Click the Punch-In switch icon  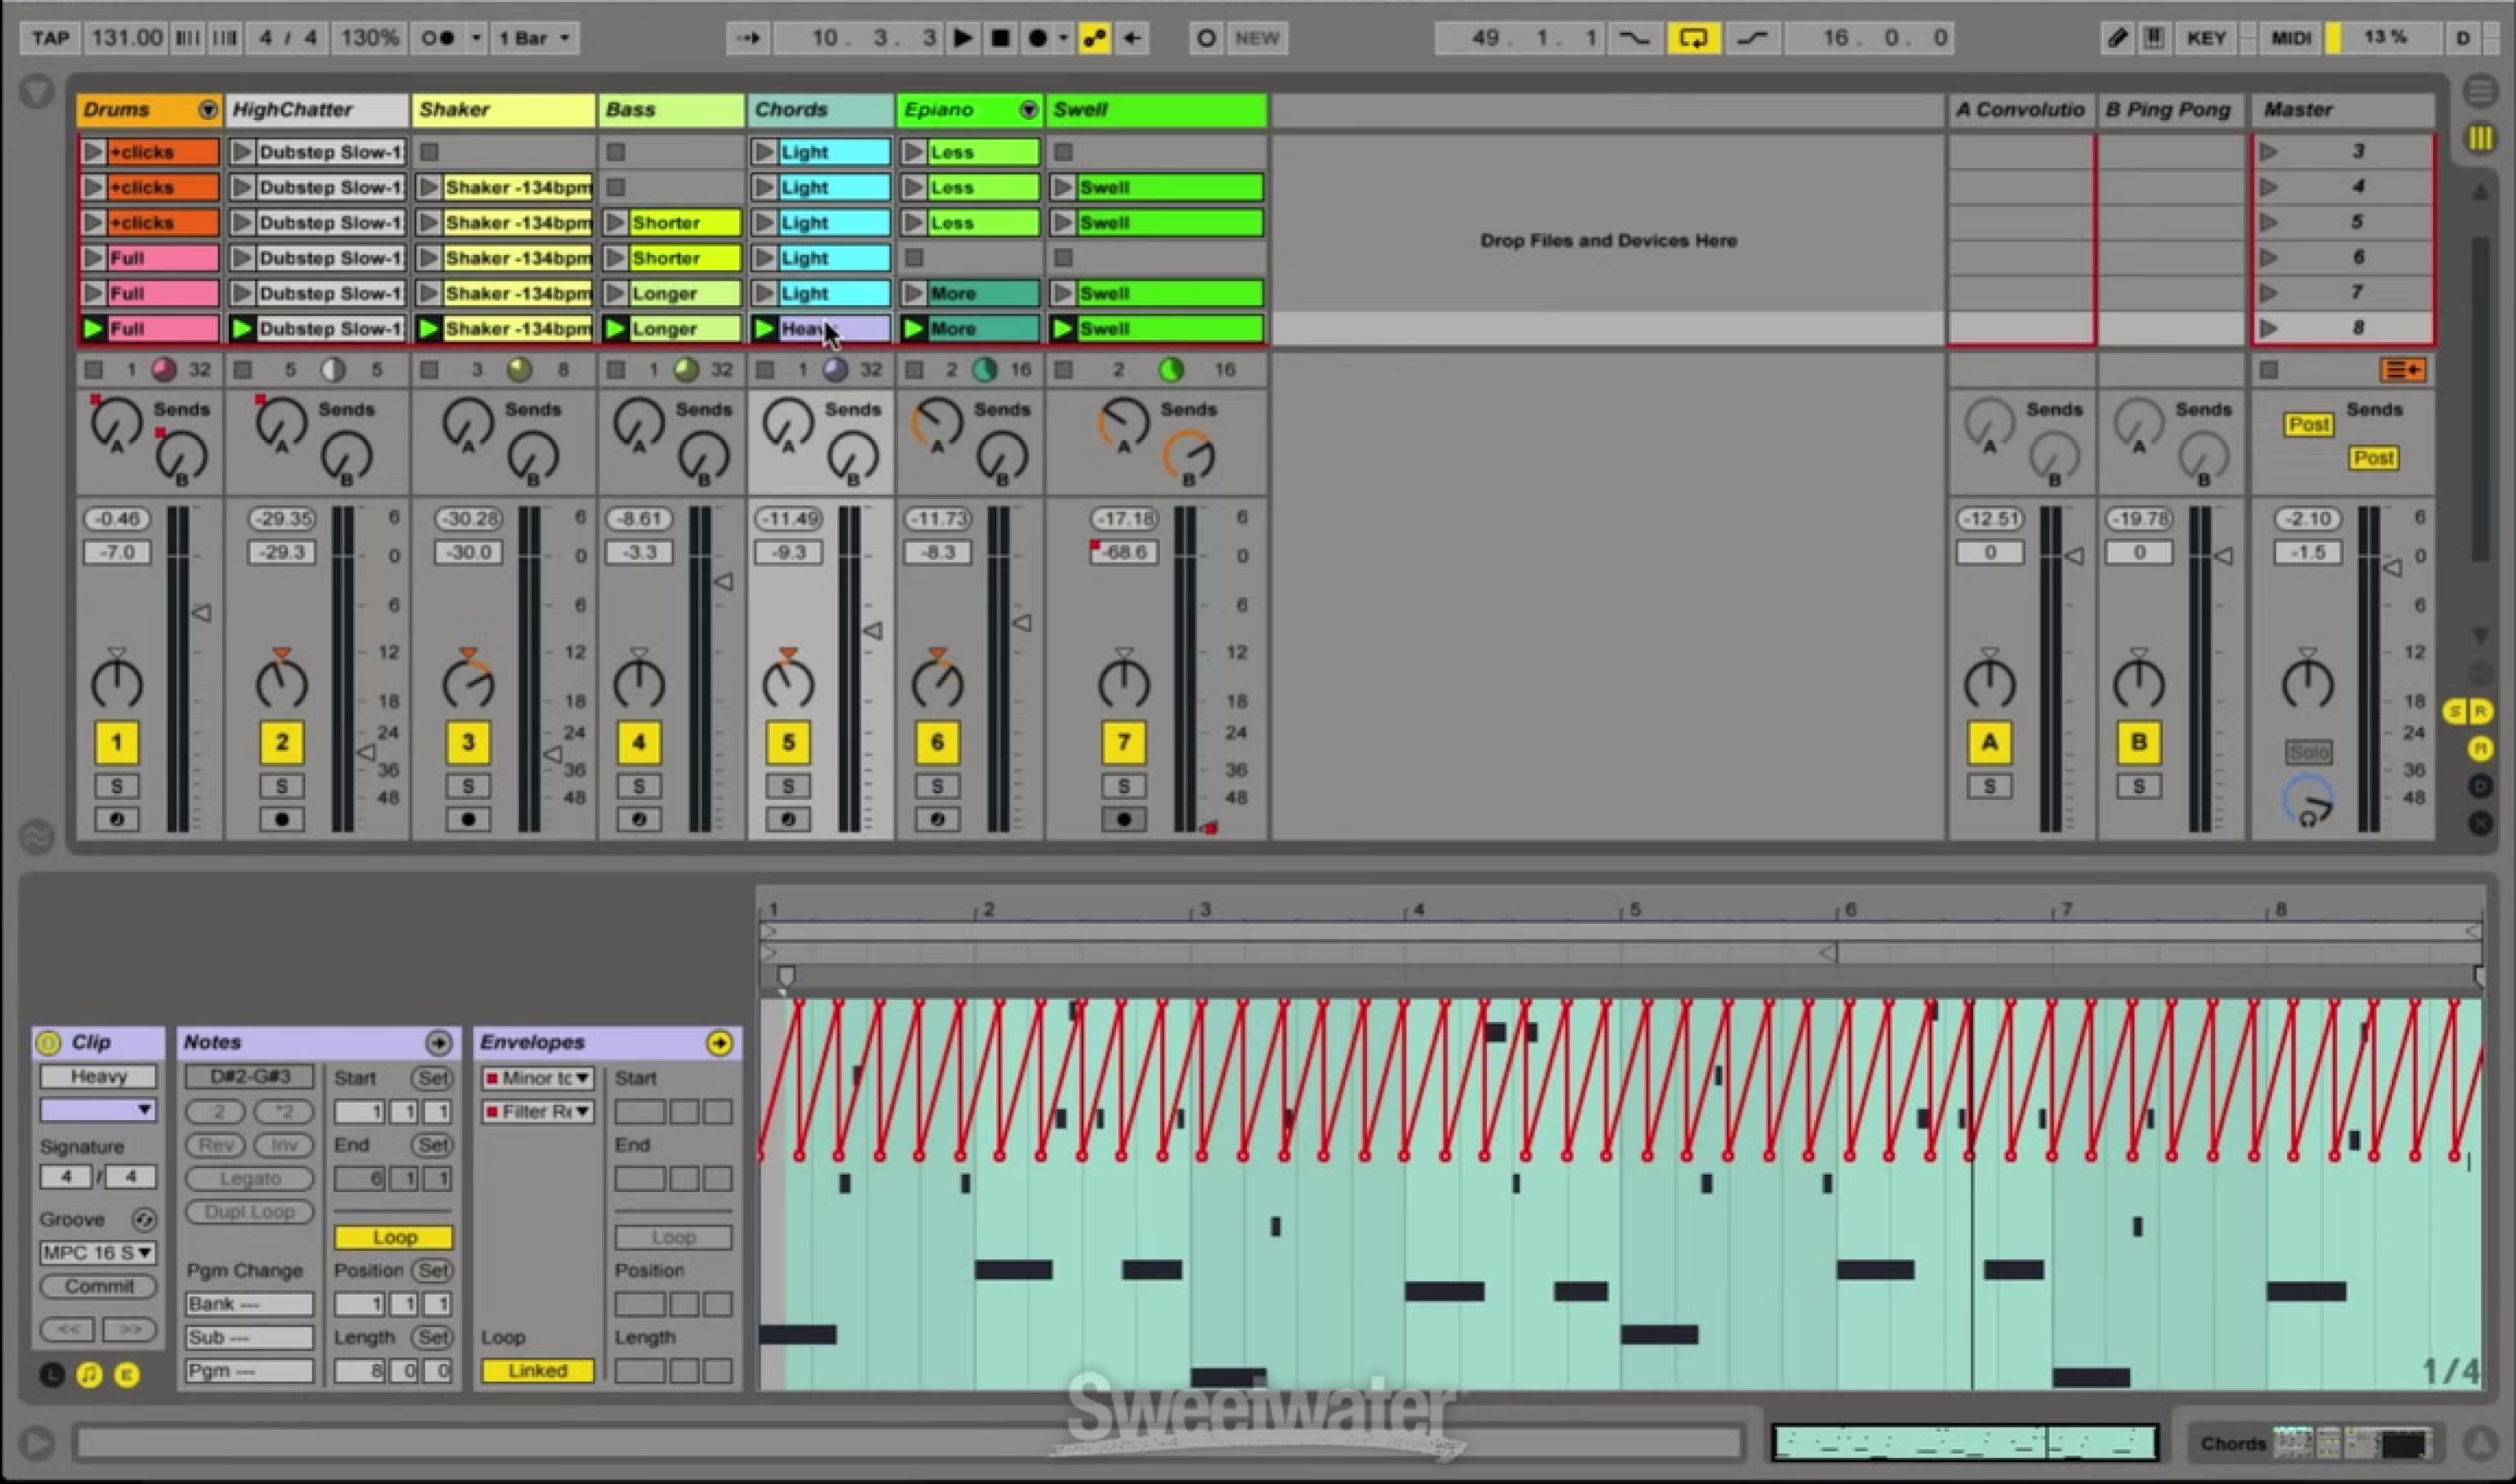click(x=1634, y=38)
